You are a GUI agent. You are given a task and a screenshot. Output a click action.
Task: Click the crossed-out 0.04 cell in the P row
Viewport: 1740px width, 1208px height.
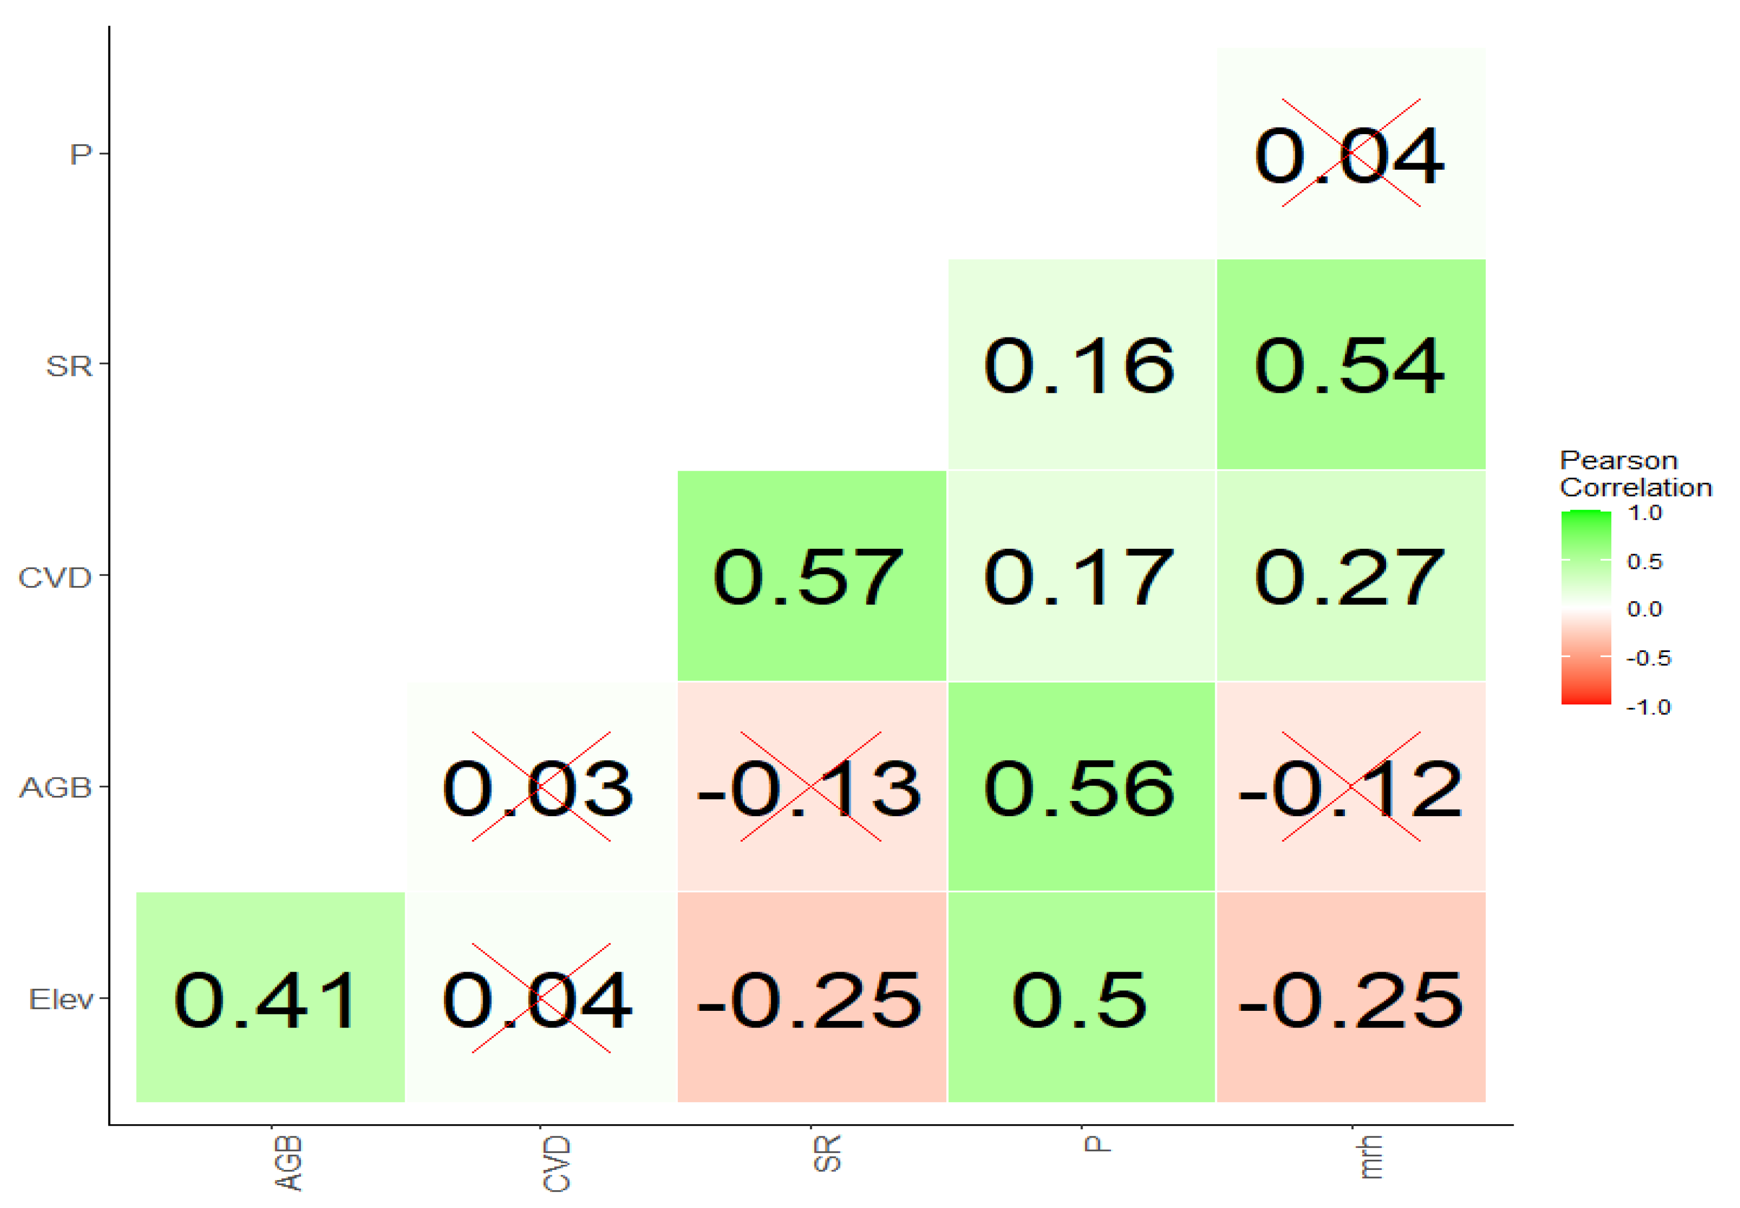pos(1351,153)
